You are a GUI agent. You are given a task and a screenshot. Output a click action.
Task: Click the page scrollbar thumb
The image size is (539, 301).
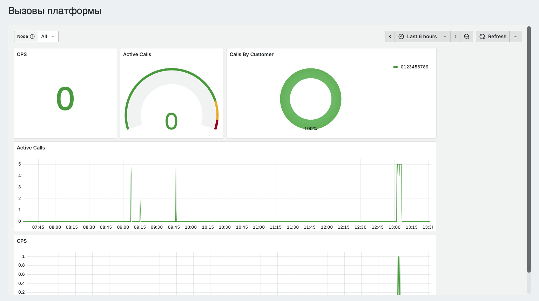pos(529,149)
